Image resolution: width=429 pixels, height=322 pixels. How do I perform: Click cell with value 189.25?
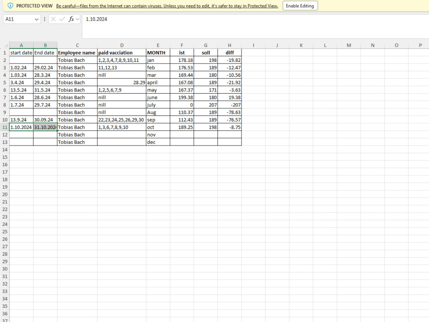pos(182,127)
